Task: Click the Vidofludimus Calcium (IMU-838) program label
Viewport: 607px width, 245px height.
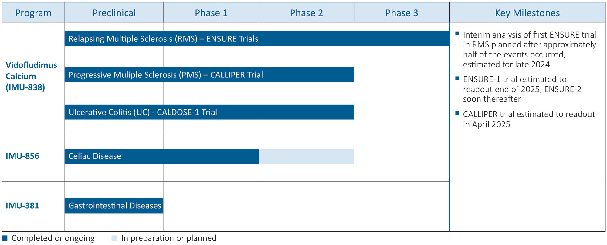Action: 31,76
